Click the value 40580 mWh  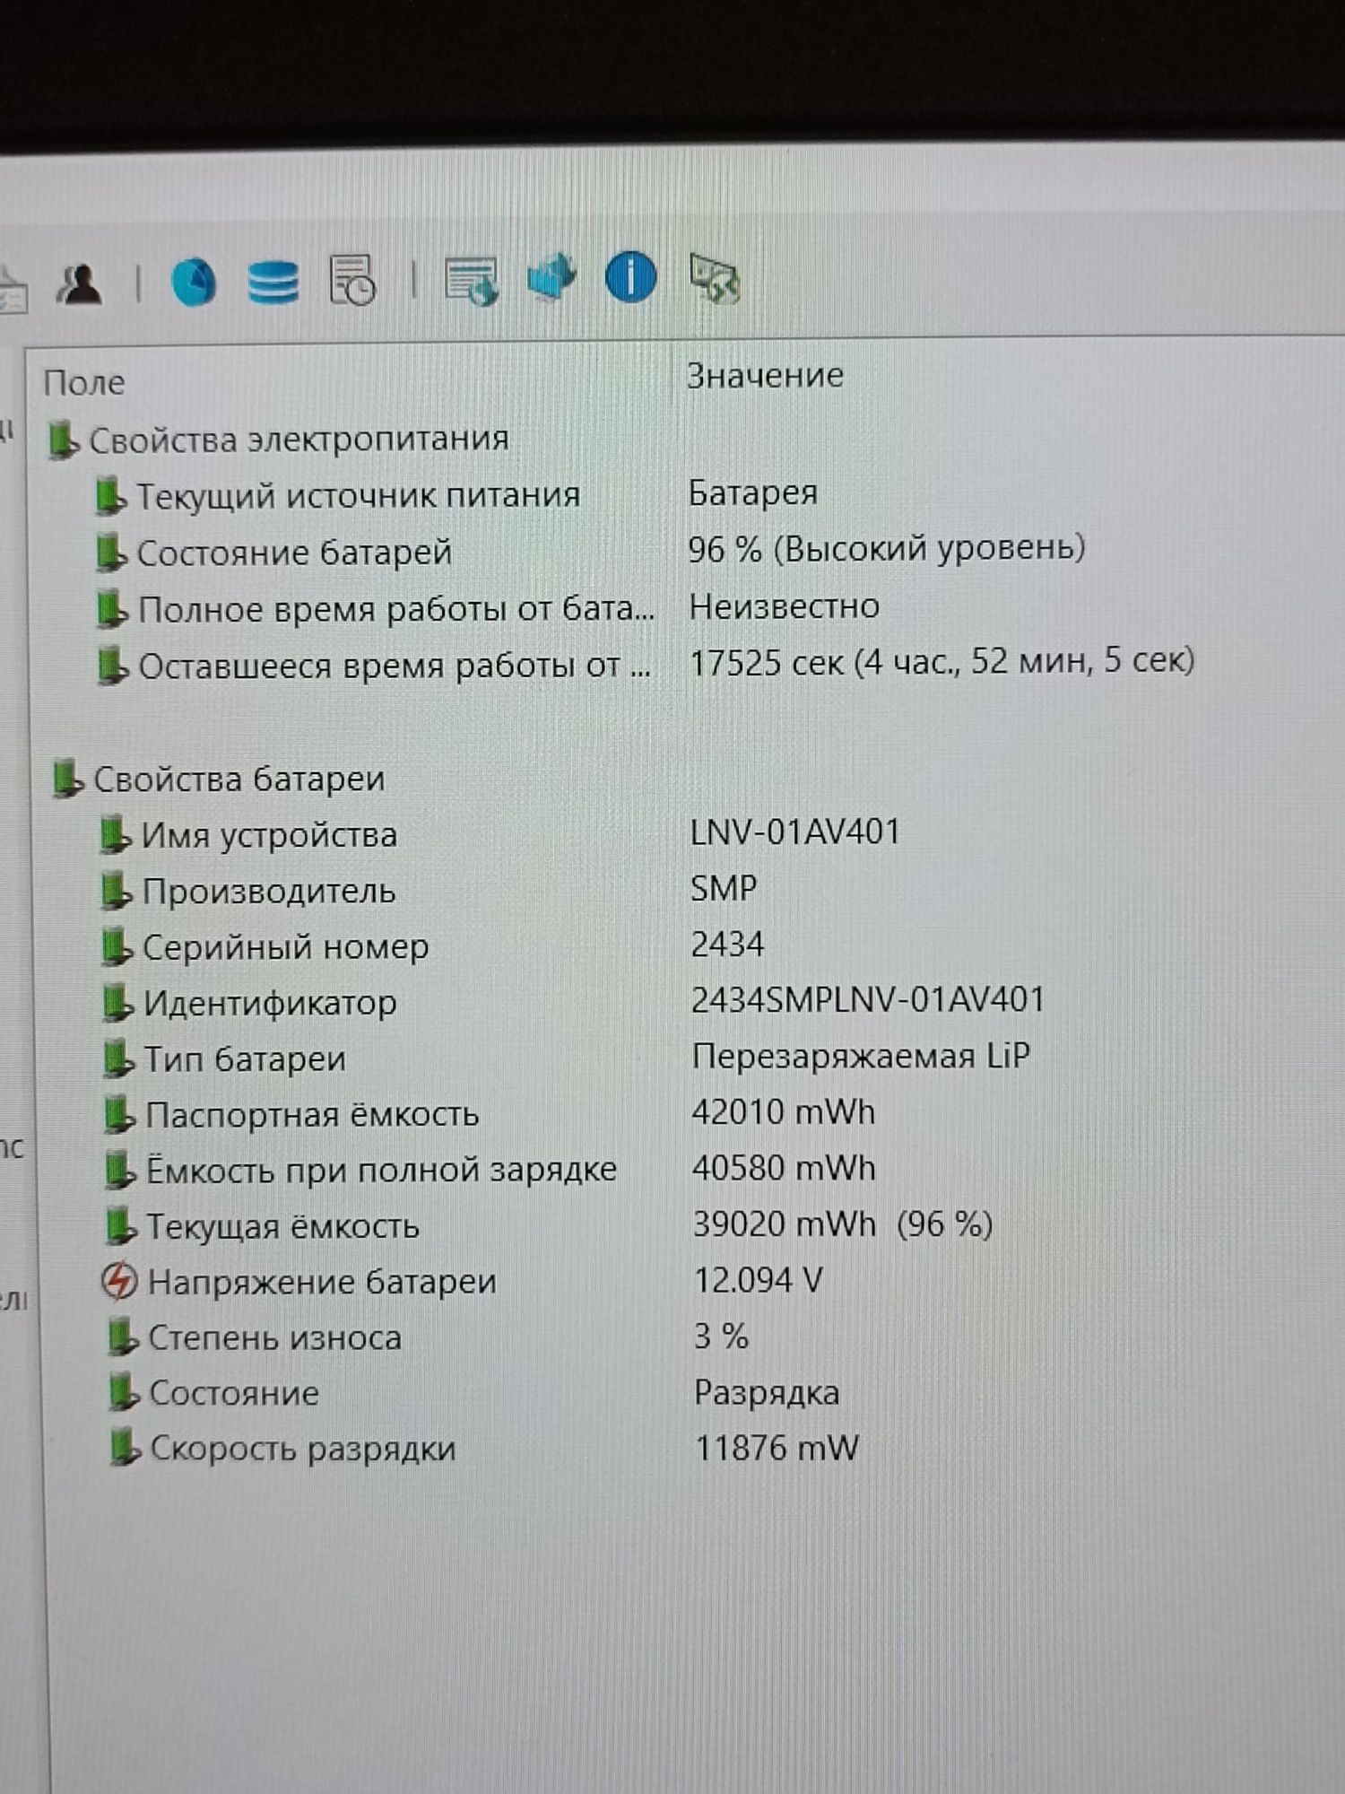784,1168
